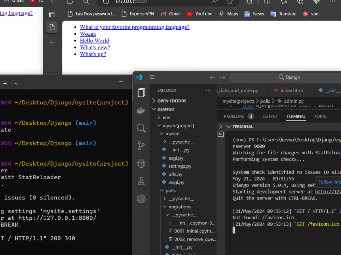Viewport: 341px width, 255px height.
Task: Open the ChatGPT extension view in VS Code
Action: pos(141,199)
